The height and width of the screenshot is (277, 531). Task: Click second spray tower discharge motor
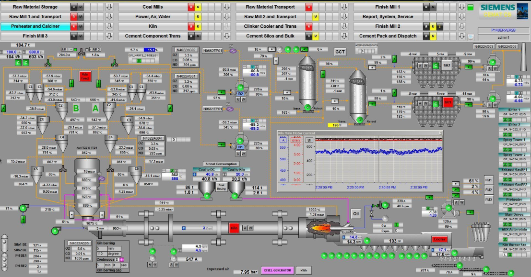[360, 120]
